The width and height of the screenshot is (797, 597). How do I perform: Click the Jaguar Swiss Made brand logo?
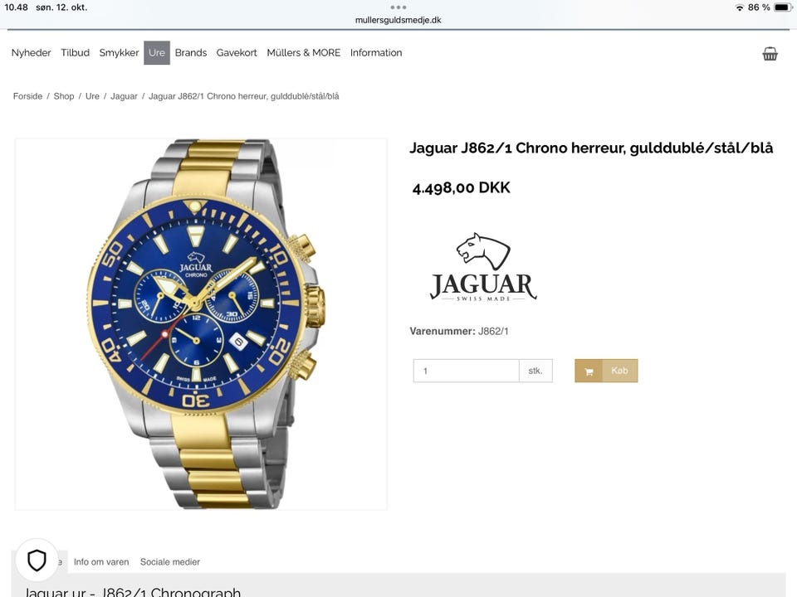point(483,268)
